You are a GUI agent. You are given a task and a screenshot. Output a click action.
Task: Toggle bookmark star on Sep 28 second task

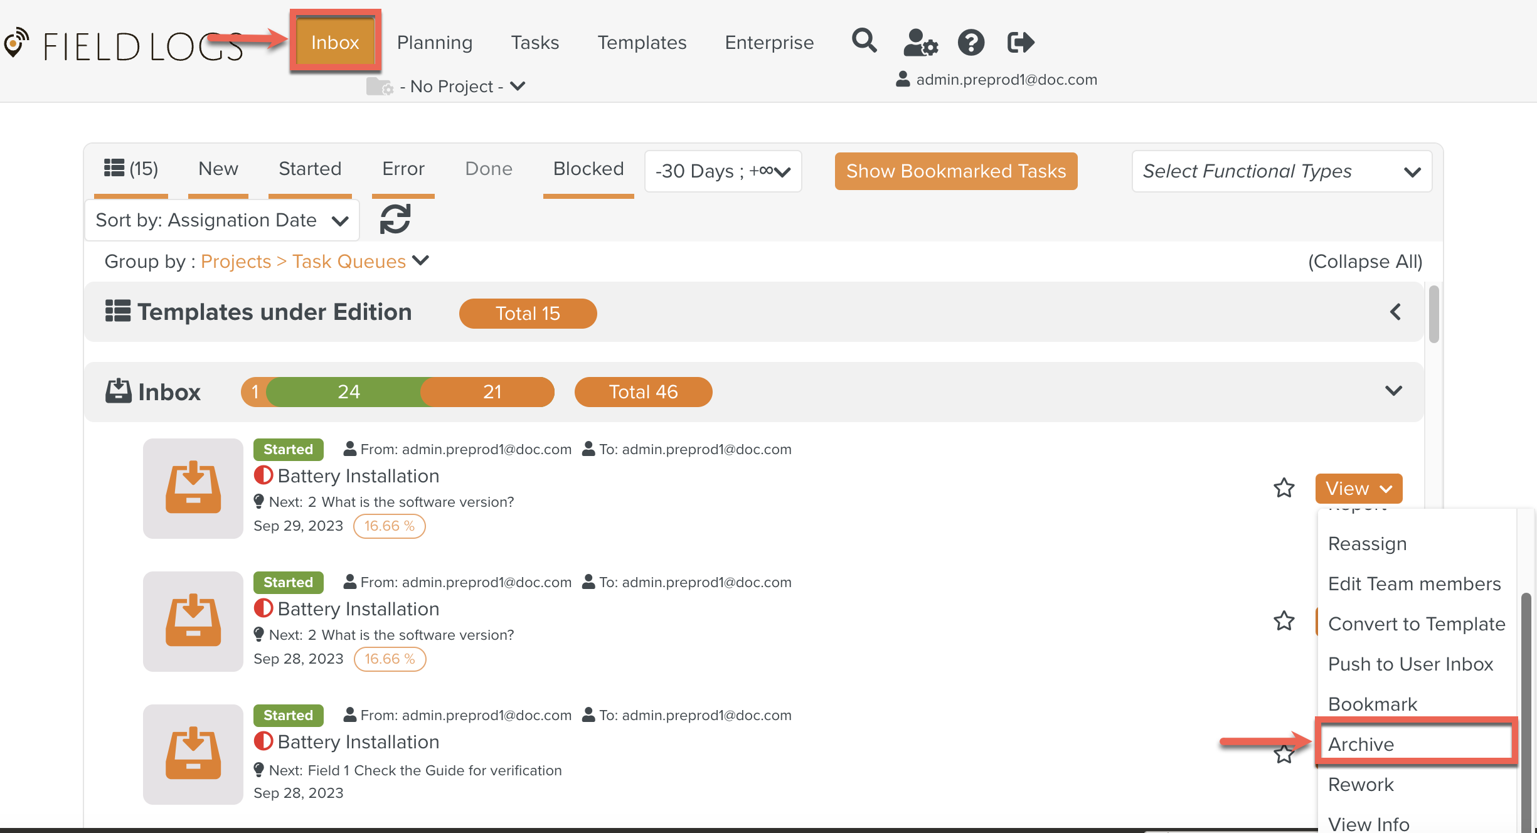1284,621
